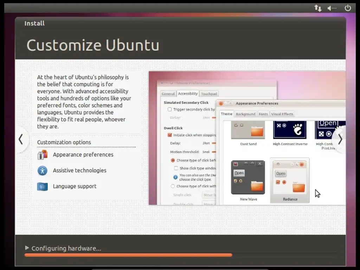Click the Customization options heading
Screen dimensions: 360x270
(64, 142)
